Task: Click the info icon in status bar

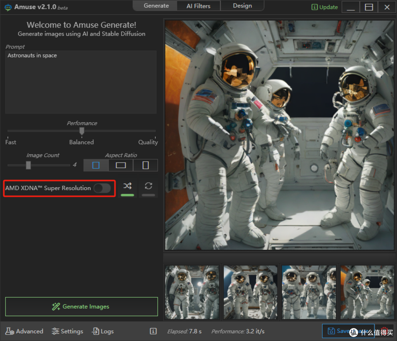Action: click(x=153, y=331)
